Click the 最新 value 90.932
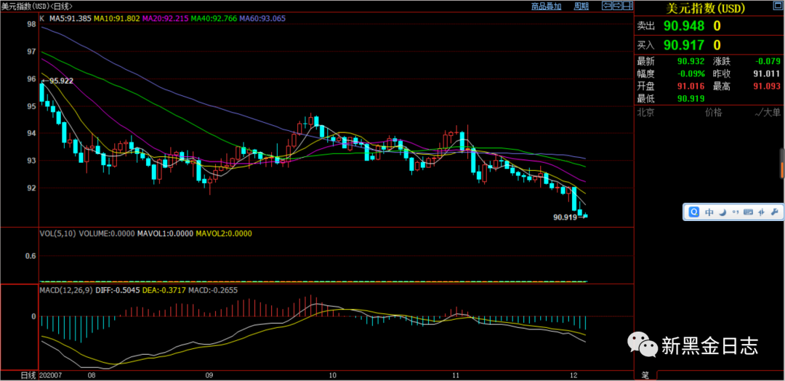This screenshot has height=381, width=785. pos(691,61)
